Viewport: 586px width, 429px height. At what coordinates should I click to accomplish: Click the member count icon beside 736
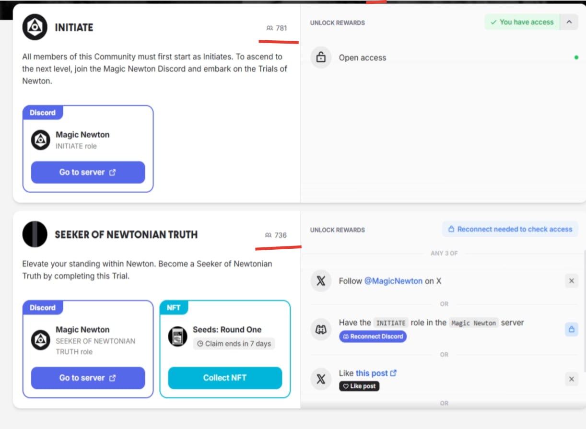(269, 235)
